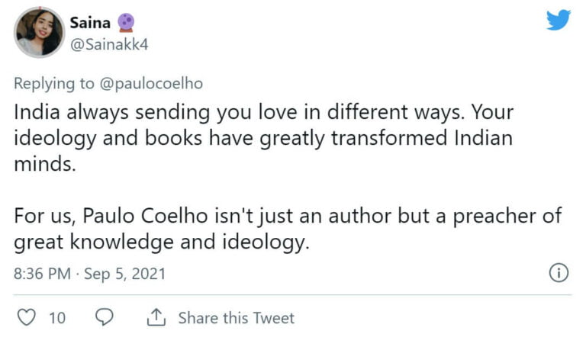Open Saina's profile picture
The image size is (586, 337).
pos(40,32)
